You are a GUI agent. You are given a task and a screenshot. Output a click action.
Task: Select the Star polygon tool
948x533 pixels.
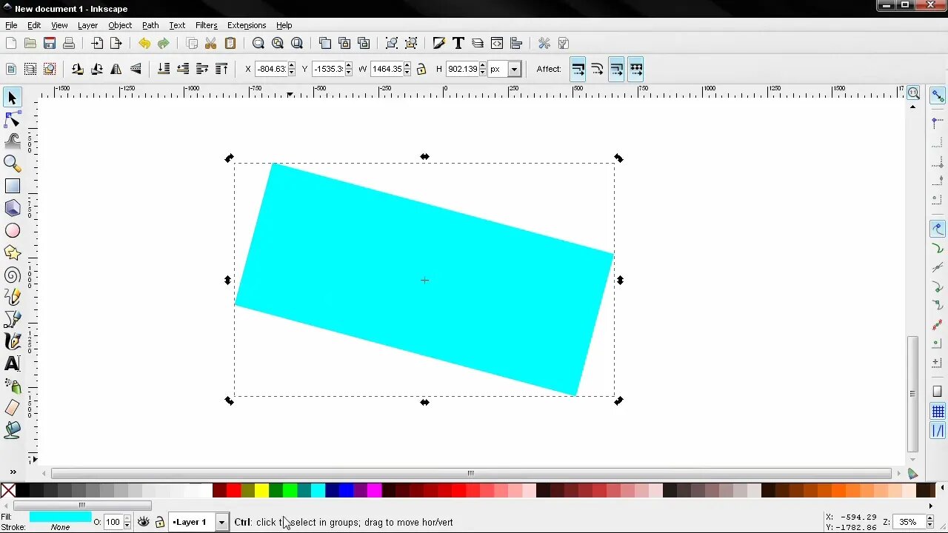(12, 252)
